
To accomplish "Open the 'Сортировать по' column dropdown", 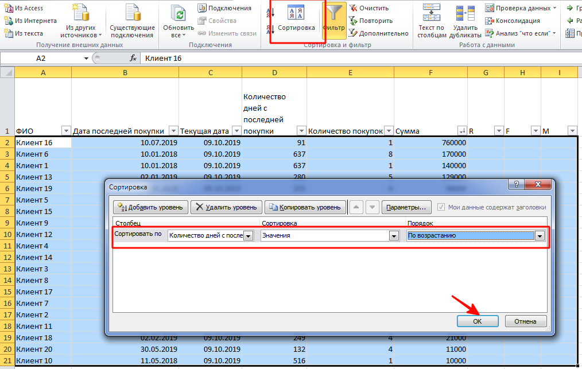I will click(248, 236).
